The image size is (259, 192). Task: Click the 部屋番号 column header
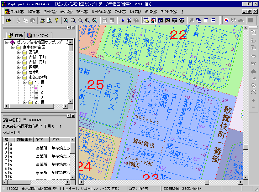[x=24, y=140]
